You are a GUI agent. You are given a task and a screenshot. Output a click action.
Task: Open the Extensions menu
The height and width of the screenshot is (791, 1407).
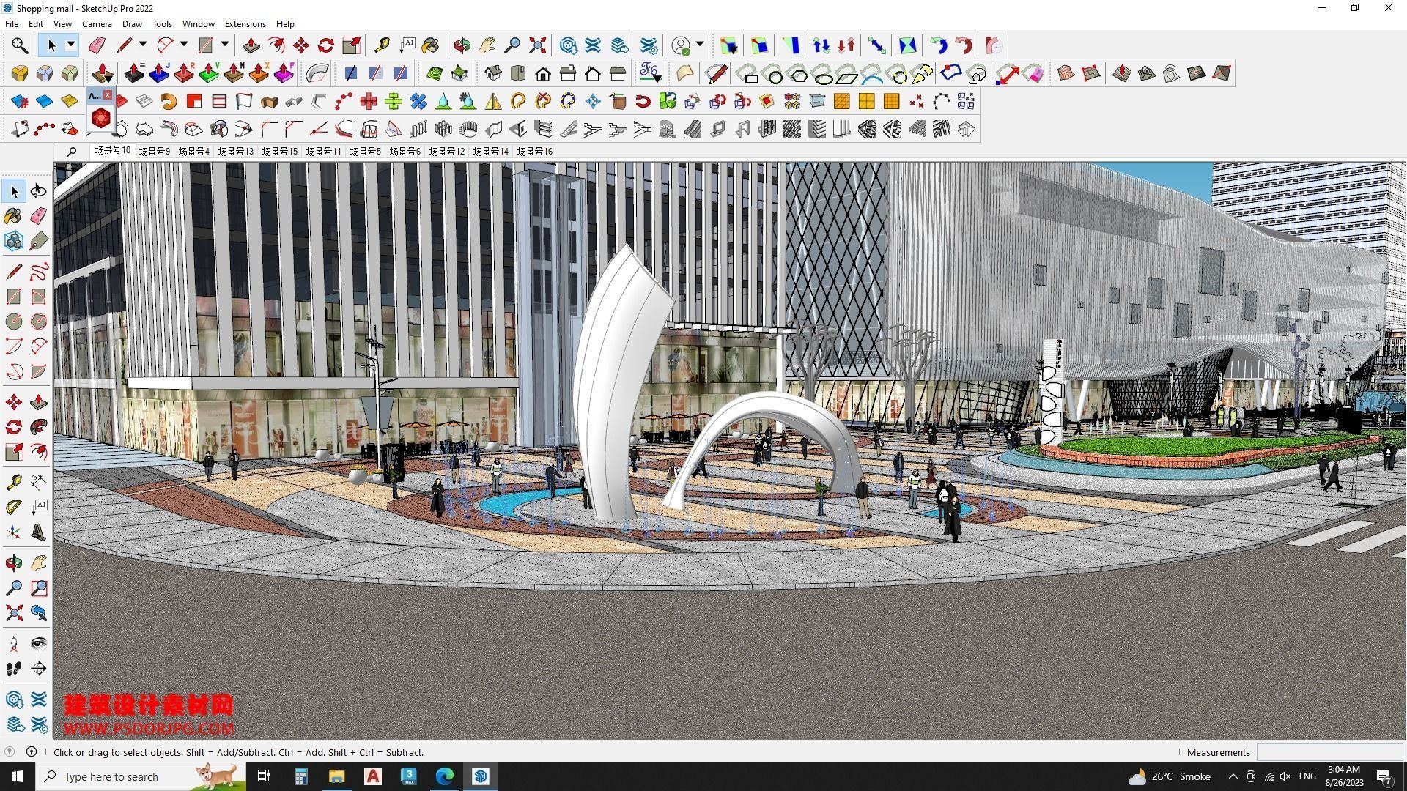click(245, 24)
